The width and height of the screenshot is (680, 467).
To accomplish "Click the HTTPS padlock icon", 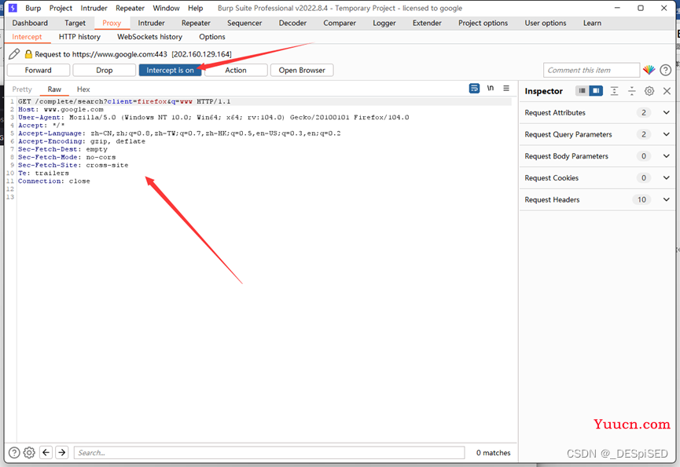I will 28,54.
